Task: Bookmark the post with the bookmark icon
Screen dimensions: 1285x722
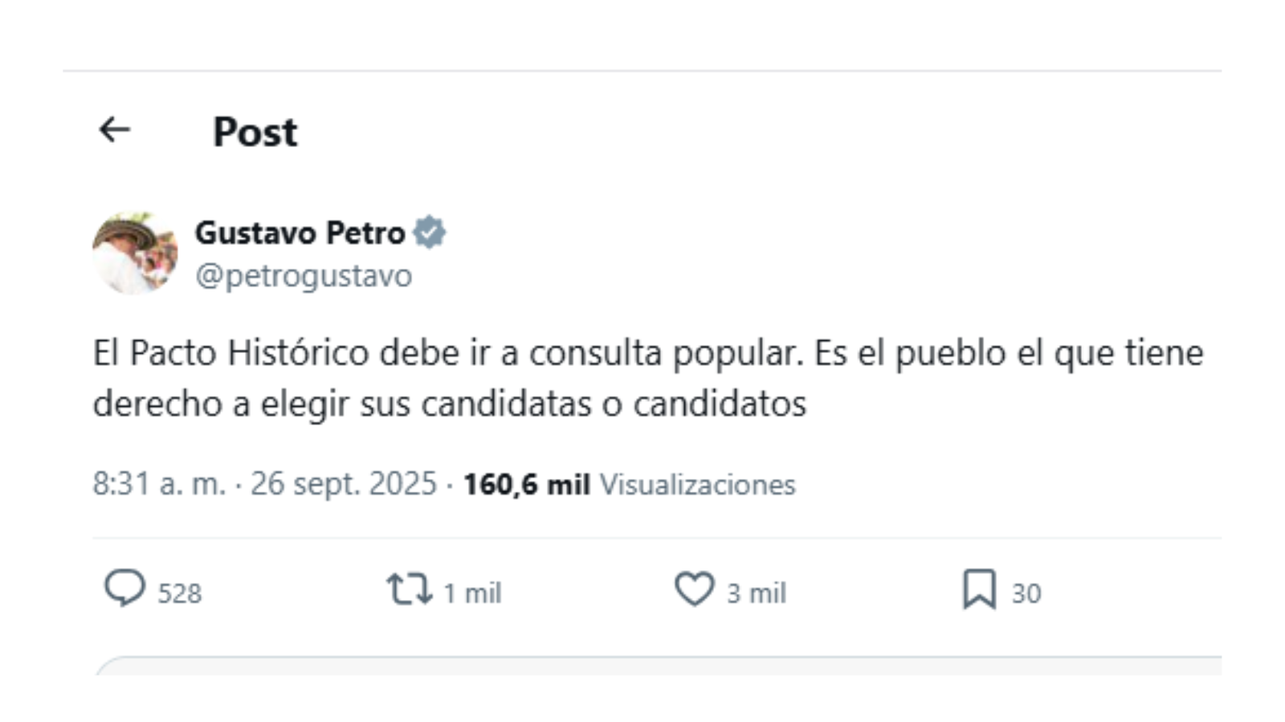Action: [x=979, y=589]
